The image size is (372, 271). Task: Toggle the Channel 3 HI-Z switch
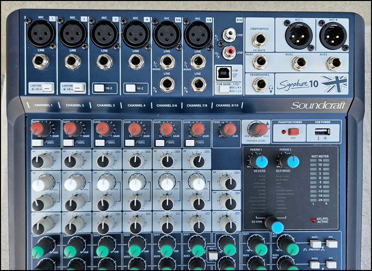pos(99,88)
